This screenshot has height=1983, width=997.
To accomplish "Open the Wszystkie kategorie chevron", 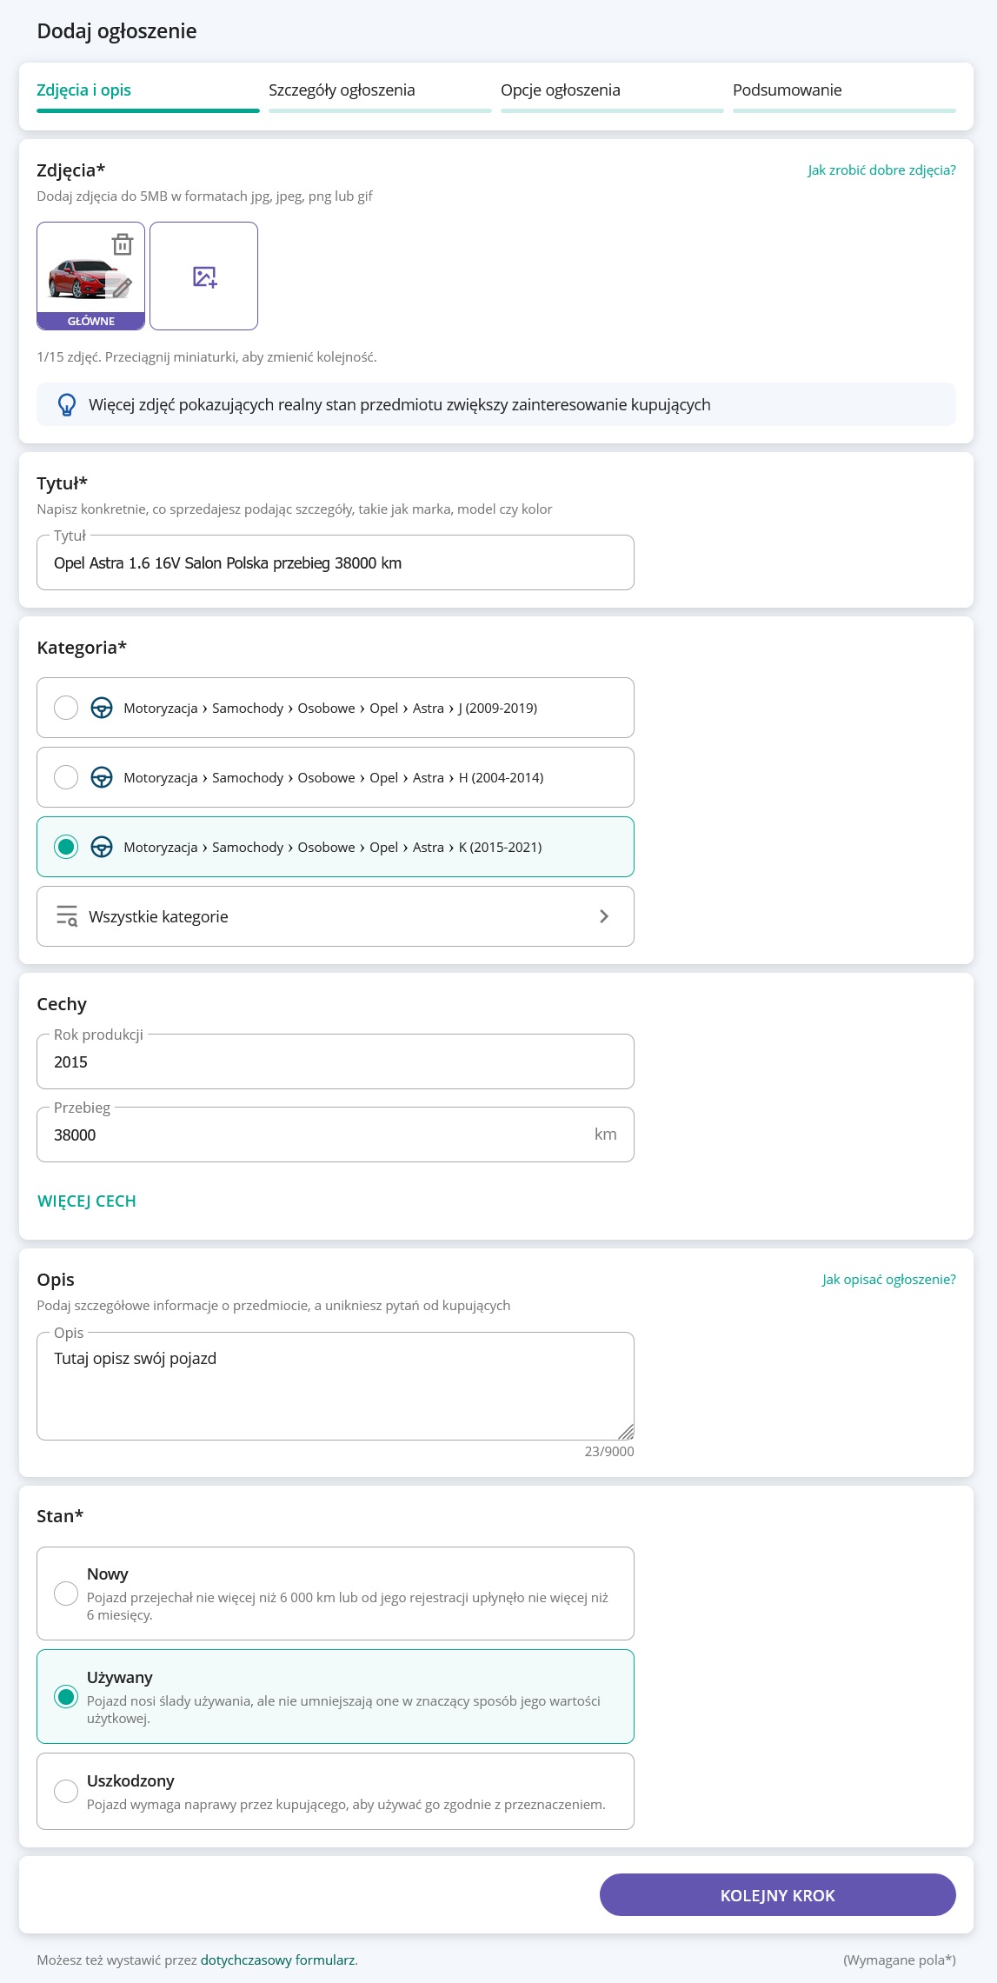I will (604, 916).
